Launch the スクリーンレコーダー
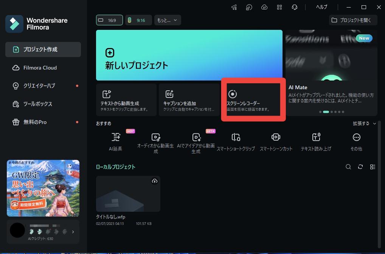This screenshot has height=254, width=385. [253, 100]
